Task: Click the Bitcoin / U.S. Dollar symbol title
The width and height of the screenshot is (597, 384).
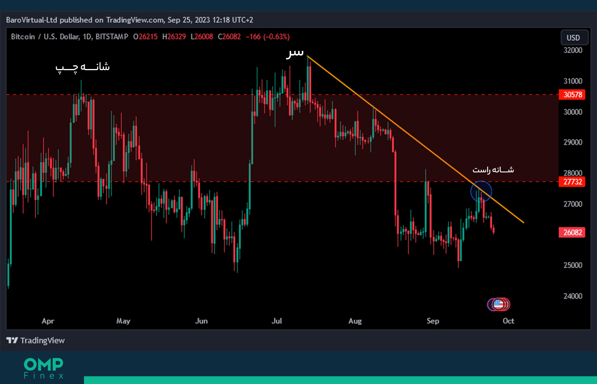Action: point(45,37)
